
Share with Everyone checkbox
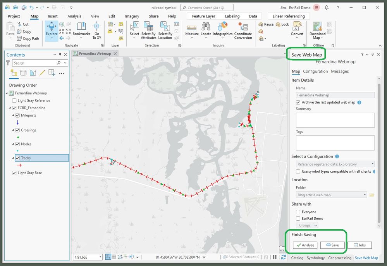[x=298, y=212]
